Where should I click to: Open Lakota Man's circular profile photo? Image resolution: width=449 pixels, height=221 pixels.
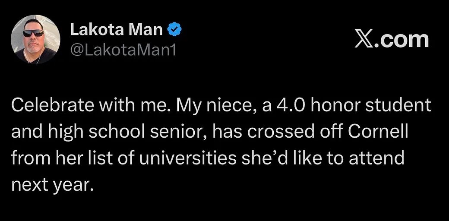(35, 39)
